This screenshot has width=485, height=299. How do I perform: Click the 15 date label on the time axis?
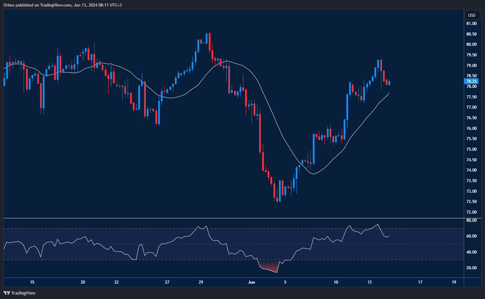coord(32,282)
